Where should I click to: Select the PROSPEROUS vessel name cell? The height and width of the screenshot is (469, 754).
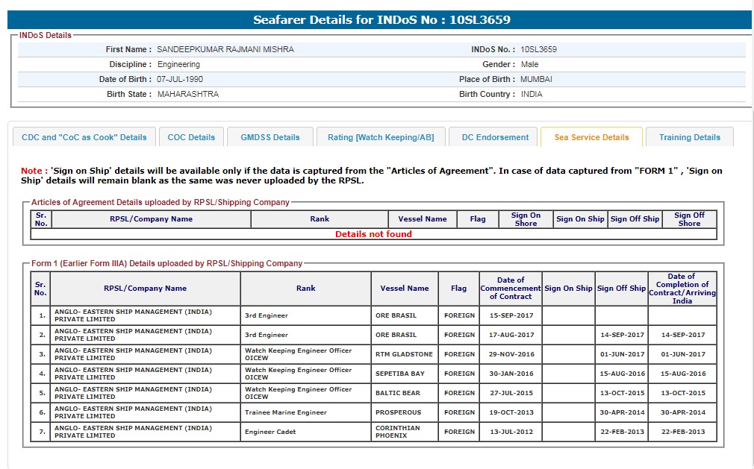398,412
